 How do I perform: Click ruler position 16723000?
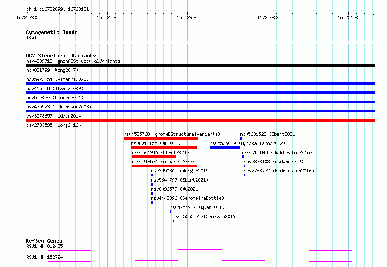pyautogui.click(x=267, y=17)
